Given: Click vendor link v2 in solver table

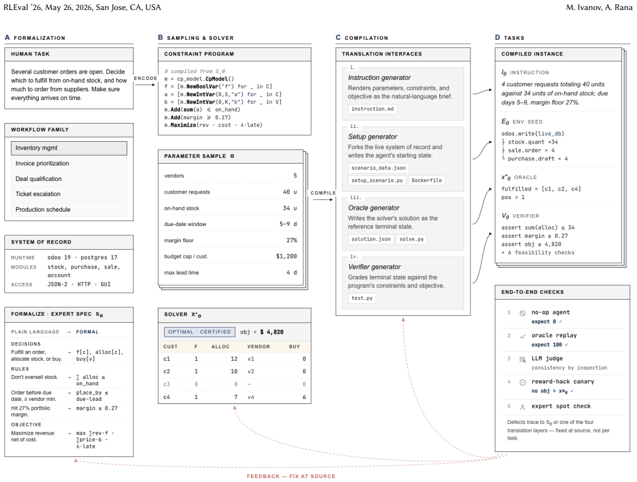Looking at the screenshot, I should point(251,371).
